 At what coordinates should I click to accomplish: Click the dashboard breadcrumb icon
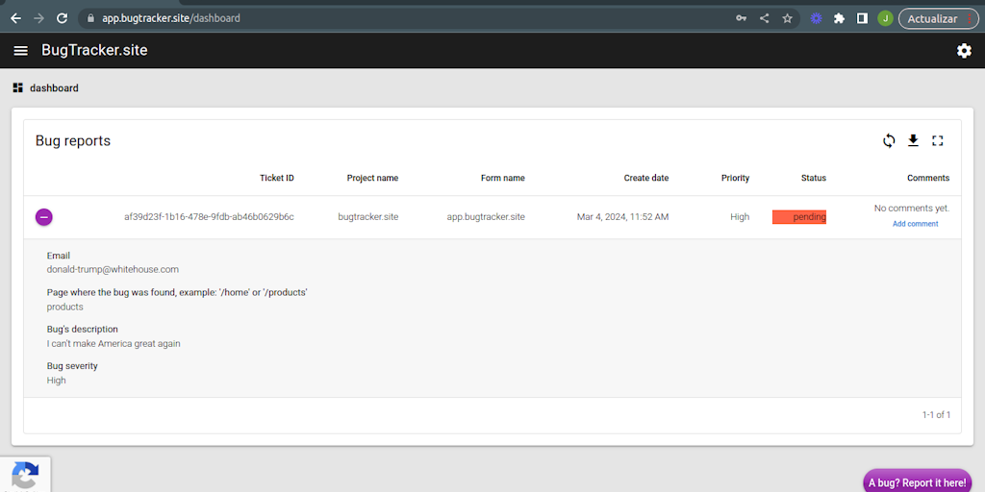point(17,88)
